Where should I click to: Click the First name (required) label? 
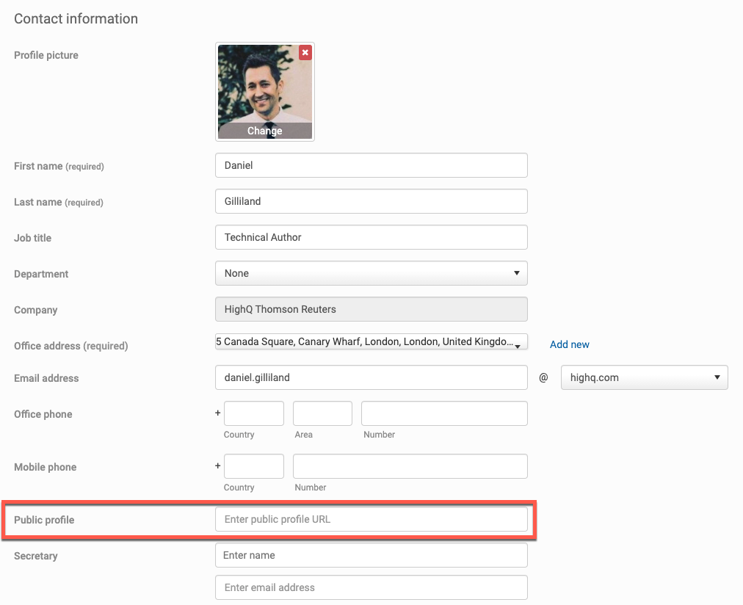[x=59, y=166]
